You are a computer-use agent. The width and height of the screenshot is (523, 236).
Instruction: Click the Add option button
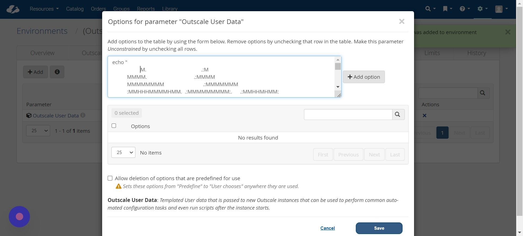tap(364, 77)
